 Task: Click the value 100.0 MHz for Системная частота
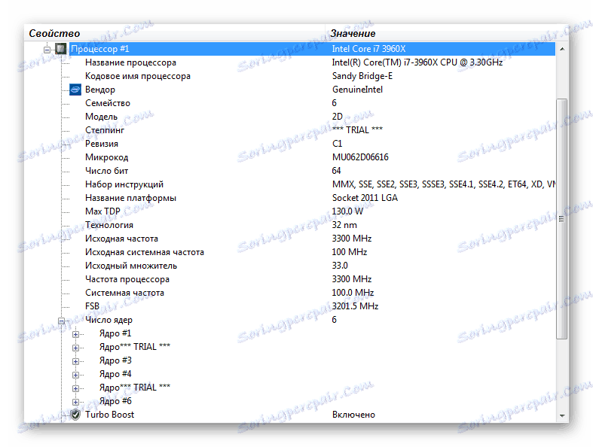(353, 293)
